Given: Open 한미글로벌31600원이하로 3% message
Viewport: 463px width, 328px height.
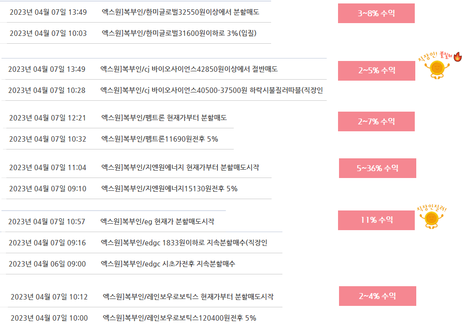Looking at the screenshot, I should (x=179, y=33).
